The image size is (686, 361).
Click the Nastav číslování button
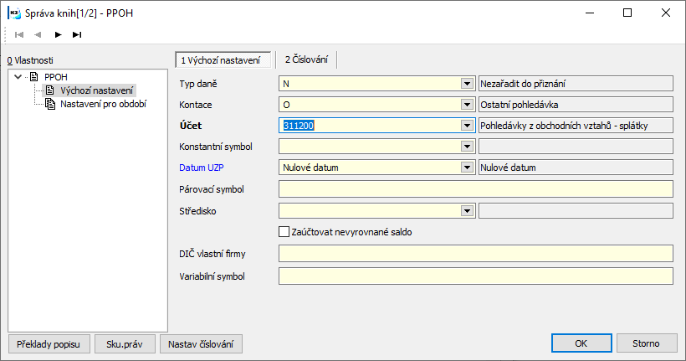pos(201,344)
